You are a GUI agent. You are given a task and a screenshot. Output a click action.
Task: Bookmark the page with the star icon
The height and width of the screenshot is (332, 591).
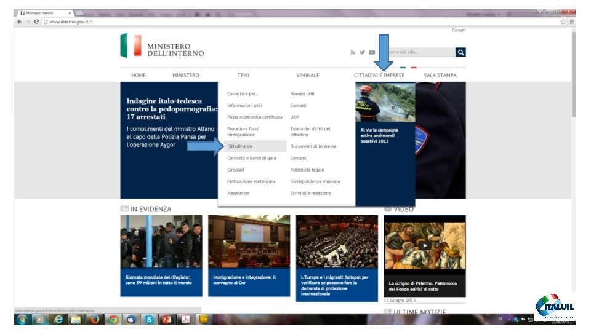pyautogui.click(x=563, y=22)
